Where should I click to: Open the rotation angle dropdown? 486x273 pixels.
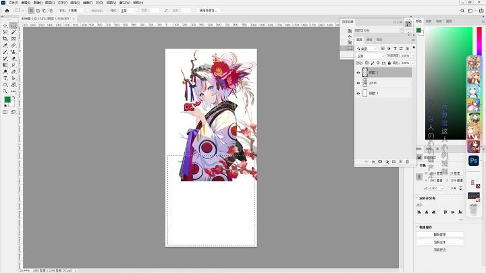442,188
